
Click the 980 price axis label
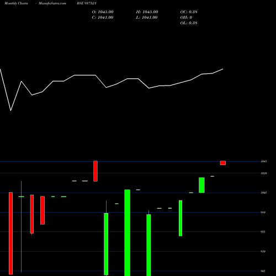pos(263,213)
